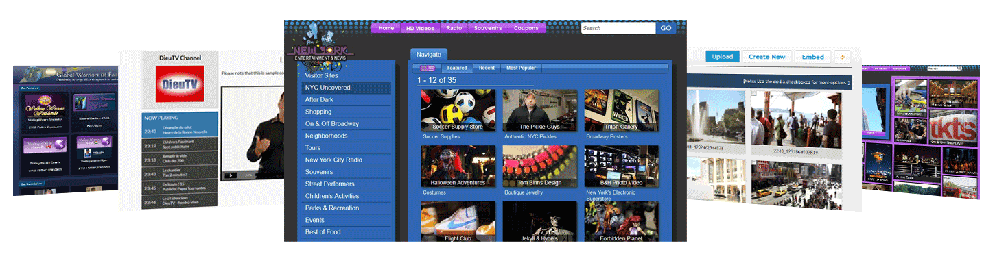Viewport: 995px width, 263px height.
Task: Open After Dark category in sidebar
Action: (x=347, y=100)
